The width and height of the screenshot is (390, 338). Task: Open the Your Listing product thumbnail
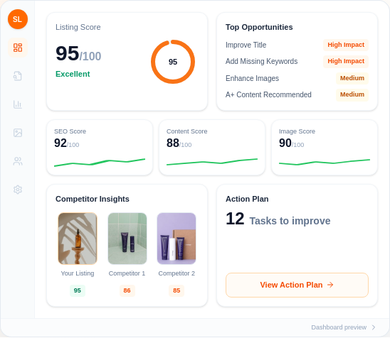pyautogui.click(x=78, y=239)
